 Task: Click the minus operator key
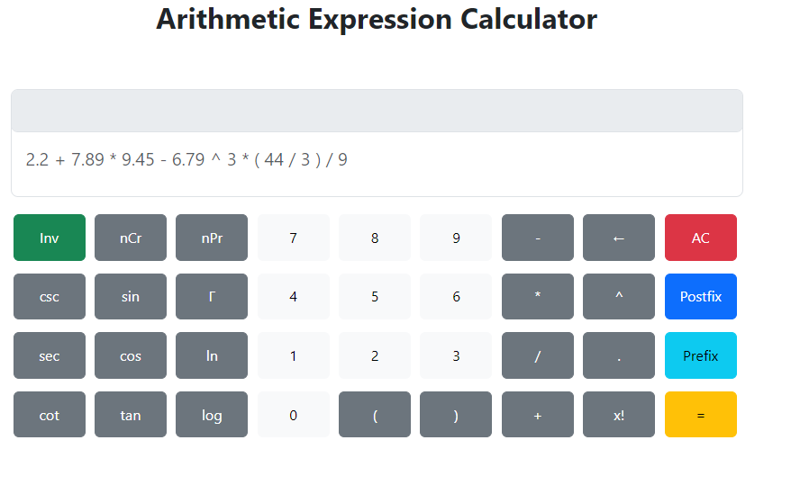tap(538, 238)
